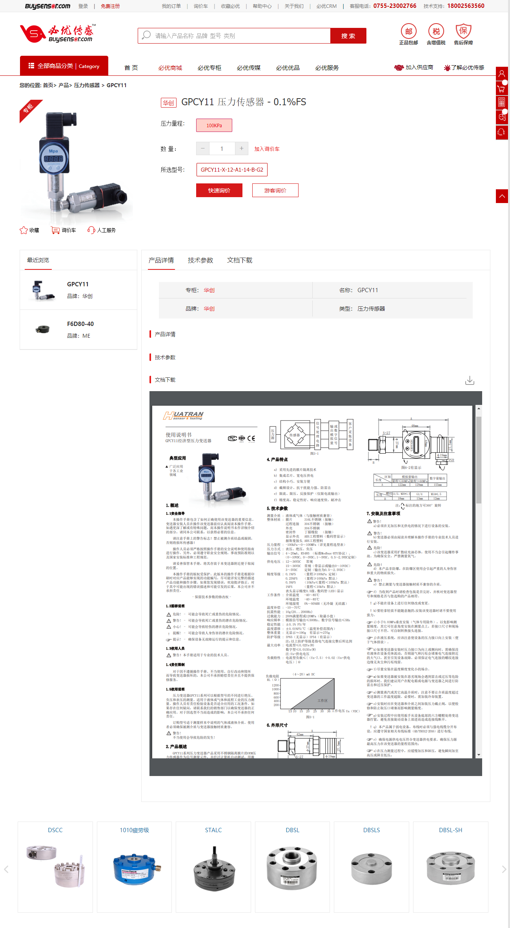Open 必优专柜 navigation item
Image resolution: width=510 pixels, height=928 pixels.
(x=209, y=68)
